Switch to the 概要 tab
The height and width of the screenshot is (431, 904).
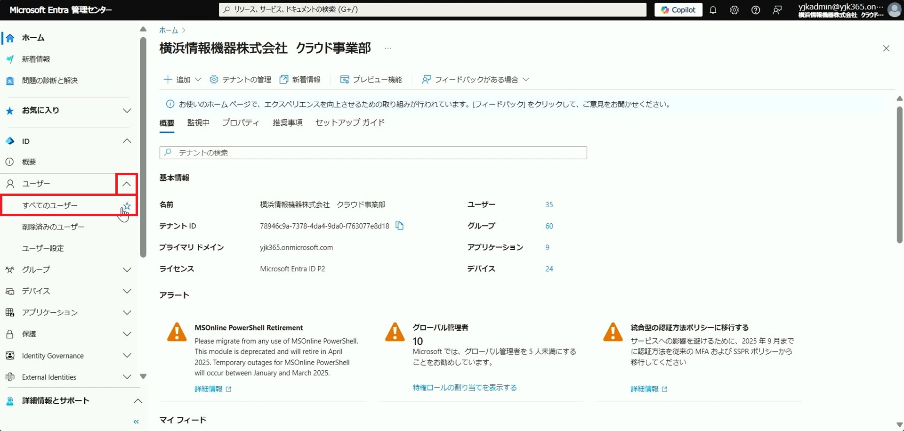167,123
